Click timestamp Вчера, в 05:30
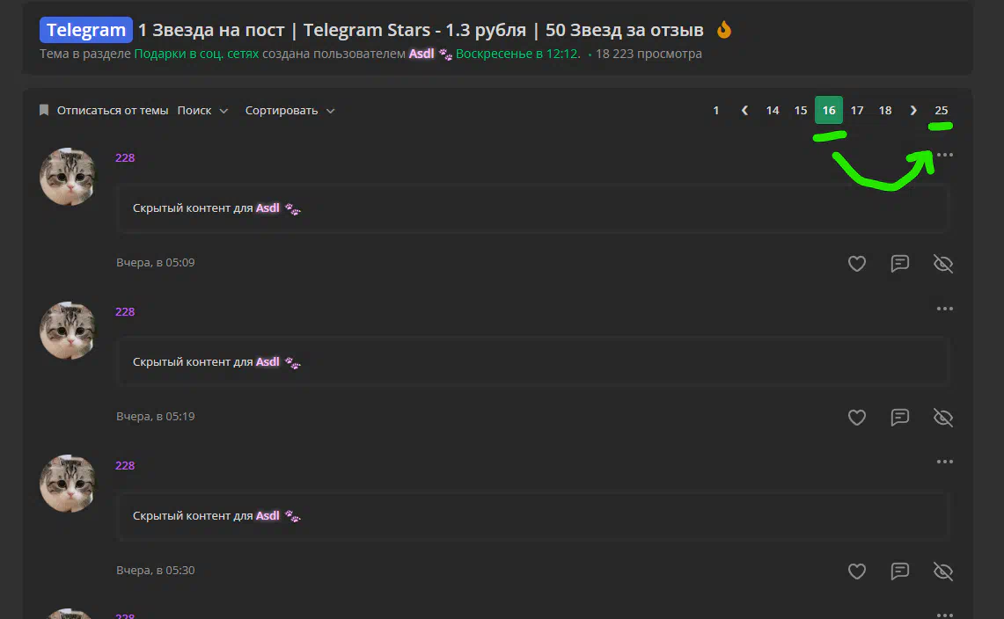This screenshot has width=1004, height=619. 156,570
